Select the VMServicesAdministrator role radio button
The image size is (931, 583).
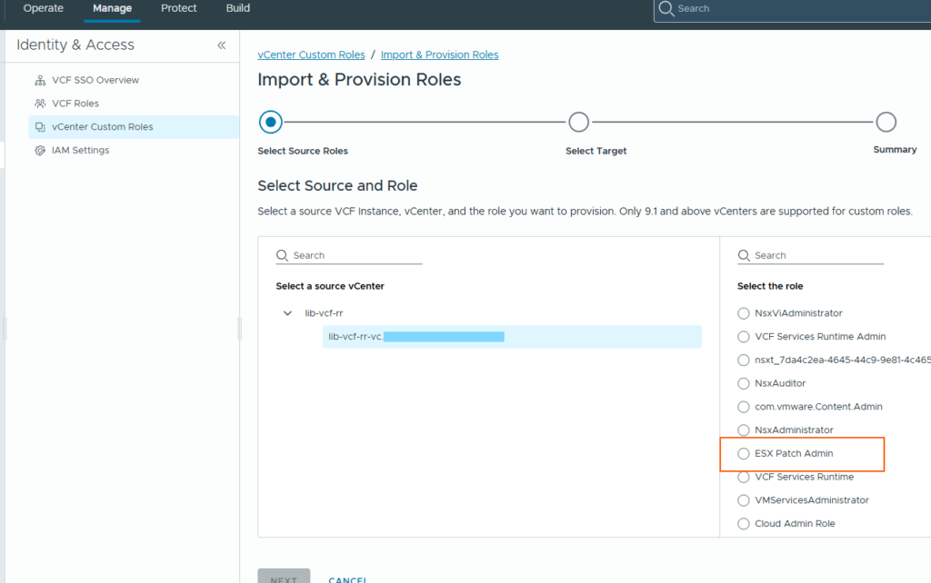tap(744, 500)
